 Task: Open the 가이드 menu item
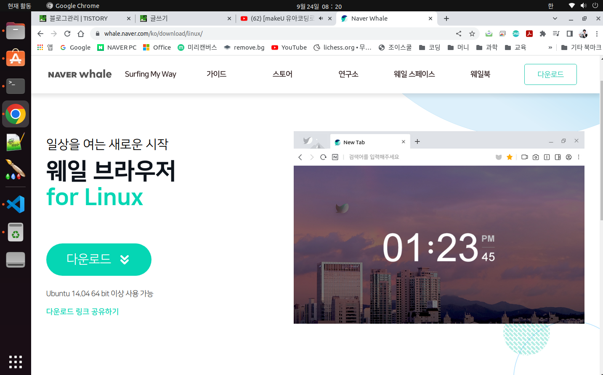point(217,74)
